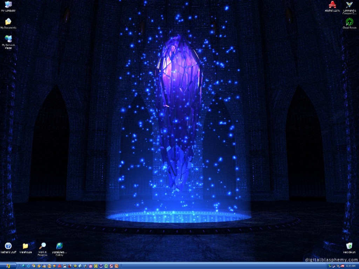Screen dimensions: 359x269
Task: Click the Windows Start button
Action: 8,266
